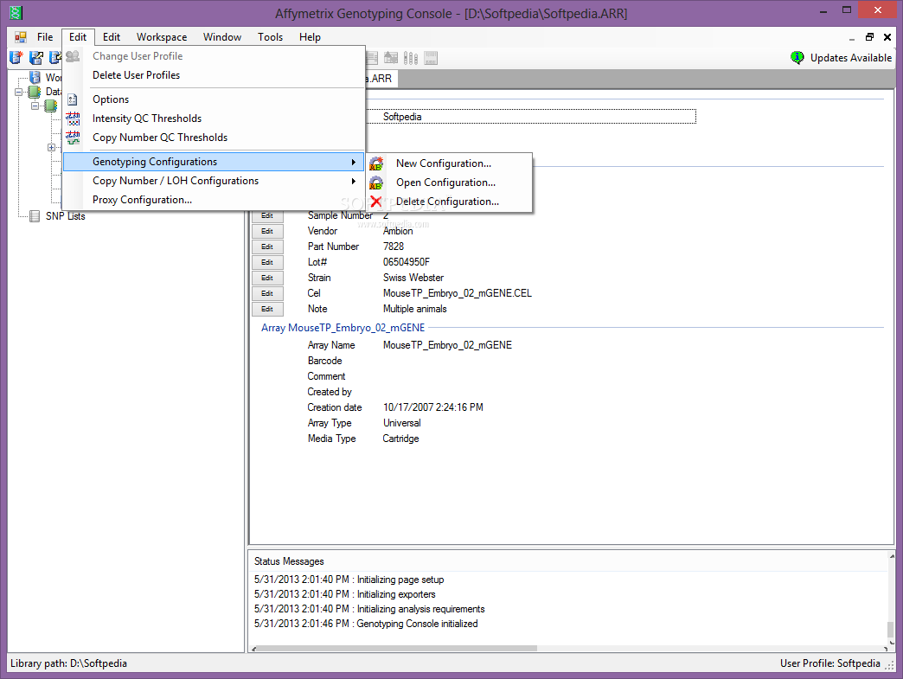
Task: Expand the plus-marked tree node
Action: (51, 147)
